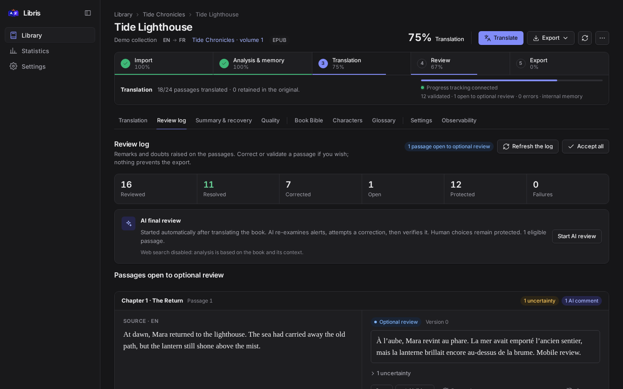
Task: Go to the Library breadcrumb
Action: 123,14
